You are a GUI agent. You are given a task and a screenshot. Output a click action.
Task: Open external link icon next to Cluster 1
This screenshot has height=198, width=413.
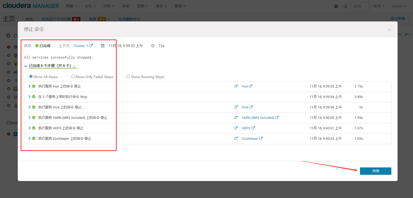pos(91,45)
